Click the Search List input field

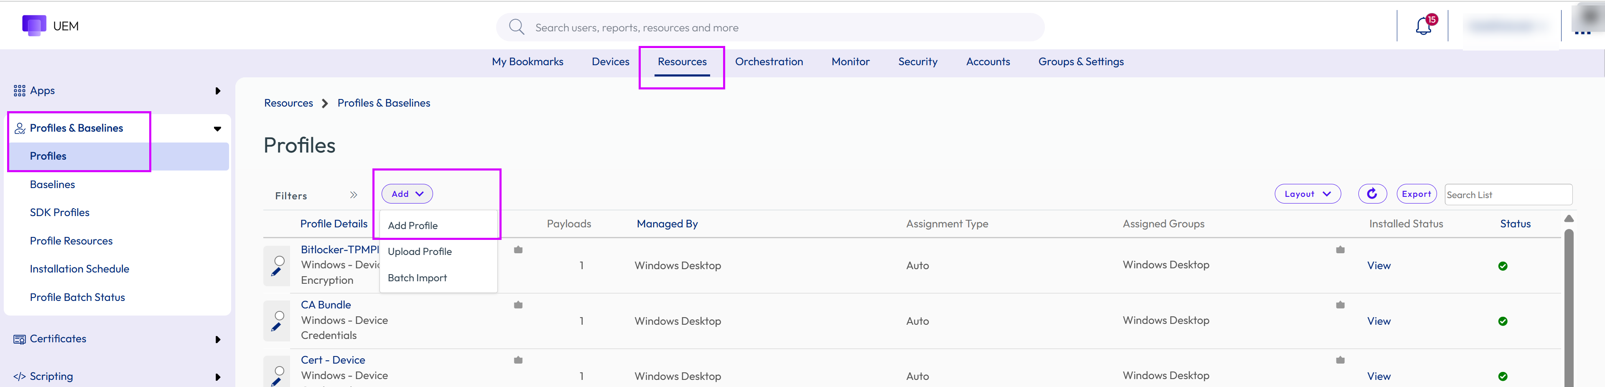click(x=1508, y=194)
